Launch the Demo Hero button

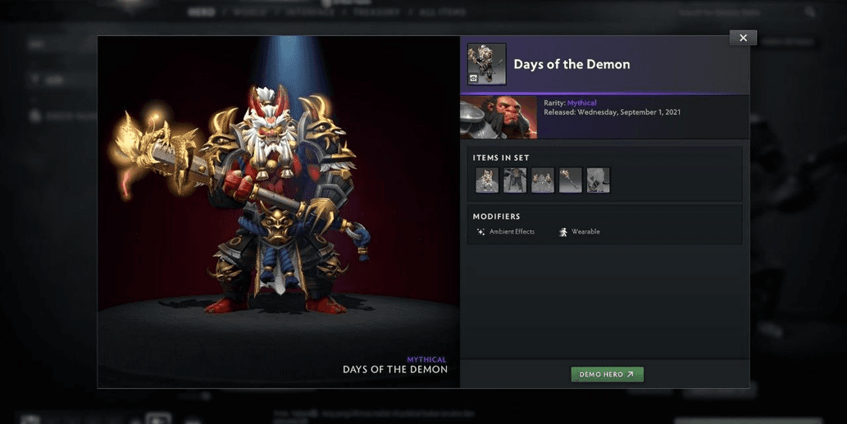point(607,374)
